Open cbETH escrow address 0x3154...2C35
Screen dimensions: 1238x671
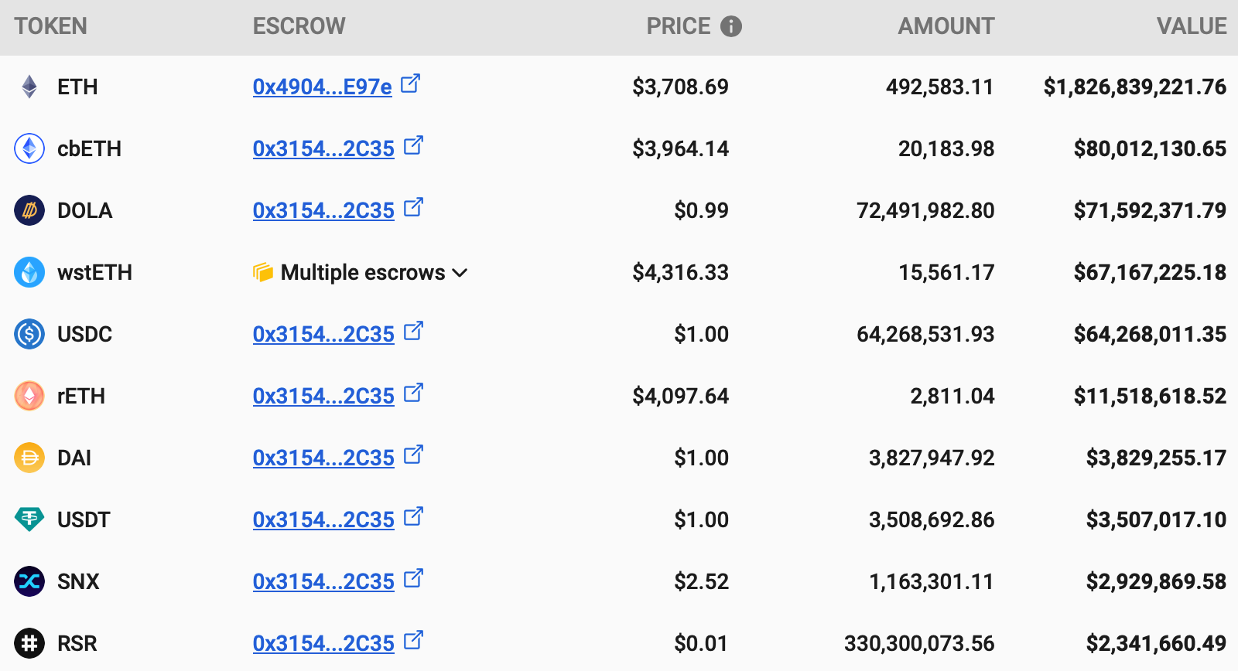[323, 148]
